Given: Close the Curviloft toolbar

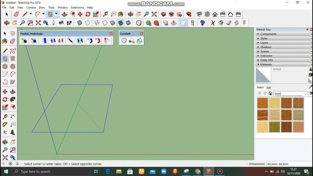Looking at the screenshot, I should (x=141, y=33).
